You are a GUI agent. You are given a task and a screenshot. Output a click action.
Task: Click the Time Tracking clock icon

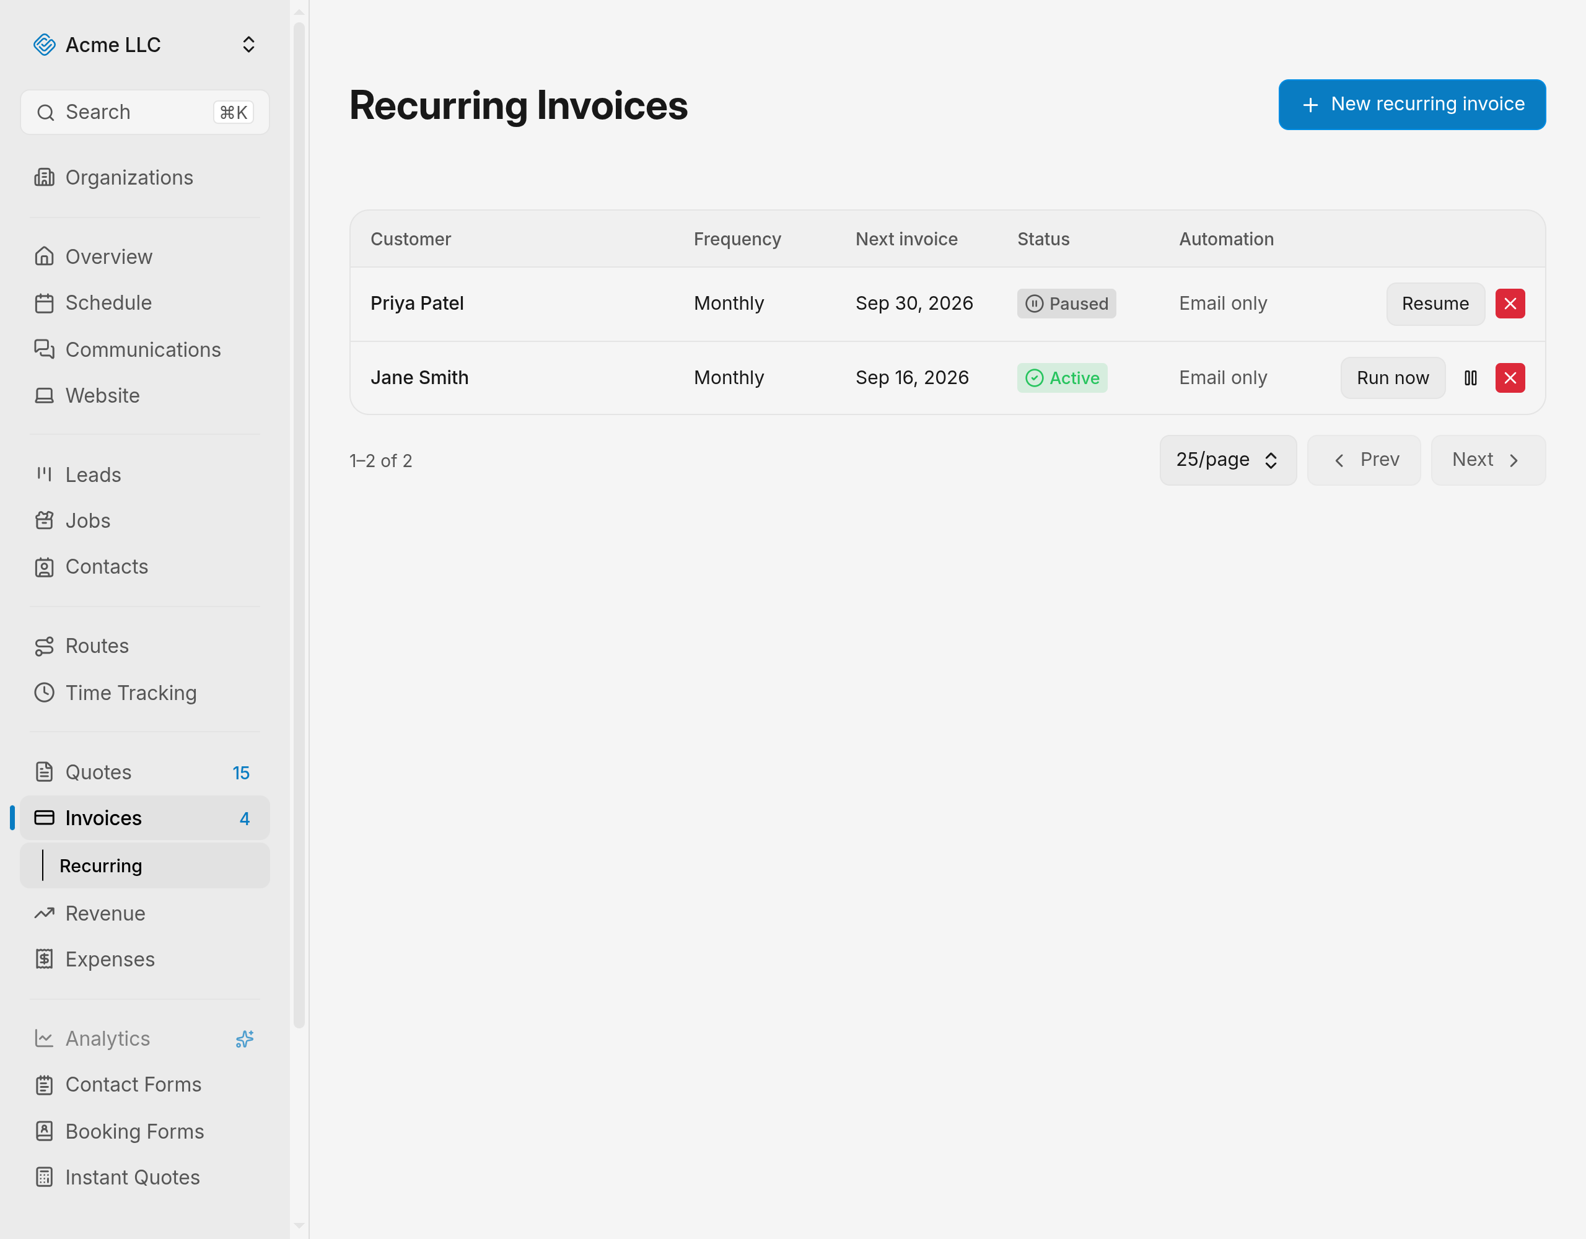click(x=45, y=692)
